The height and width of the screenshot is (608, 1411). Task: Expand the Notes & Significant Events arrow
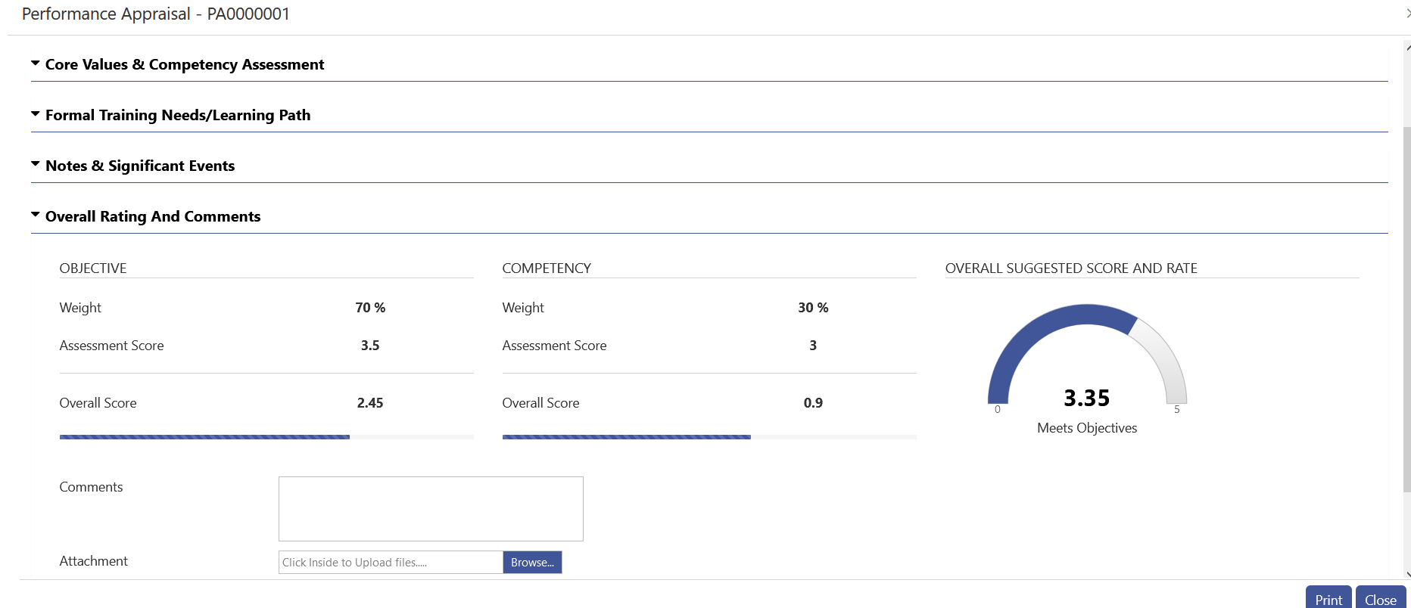(x=35, y=164)
